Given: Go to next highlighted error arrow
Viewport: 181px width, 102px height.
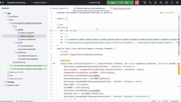Looking at the screenshot, I should (x=178, y=13).
